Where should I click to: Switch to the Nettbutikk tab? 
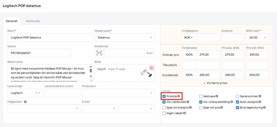[33, 21]
